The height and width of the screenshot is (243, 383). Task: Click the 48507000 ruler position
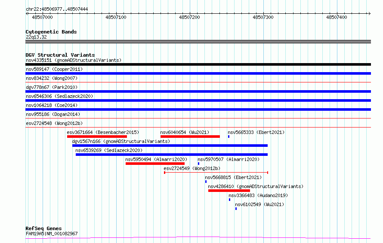point(42,17)
